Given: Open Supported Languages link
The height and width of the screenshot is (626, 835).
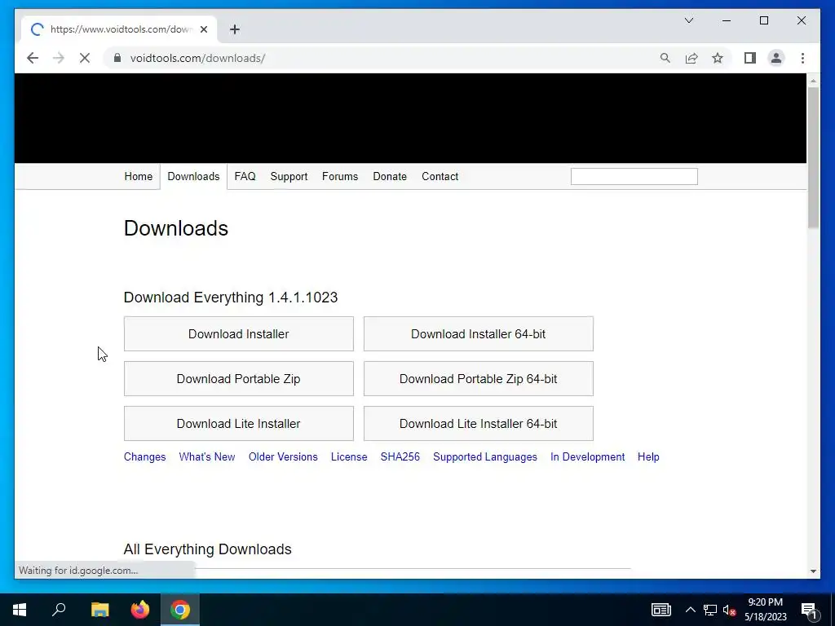Looking at the screenshot, I should 485,456.
